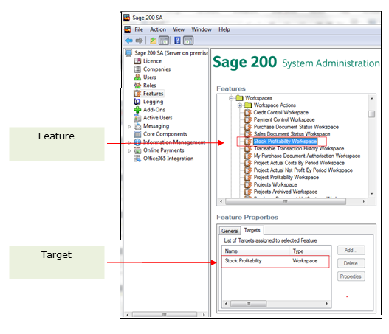The width and height of the screenshot is (389, 334).
Task: Click the Messaging icon
Action: [x=137, y=126]
